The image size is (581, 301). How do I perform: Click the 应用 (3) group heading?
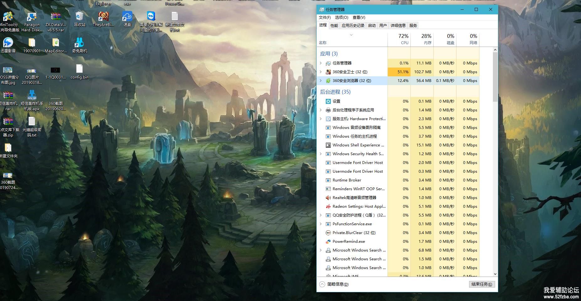coord(329,54)
